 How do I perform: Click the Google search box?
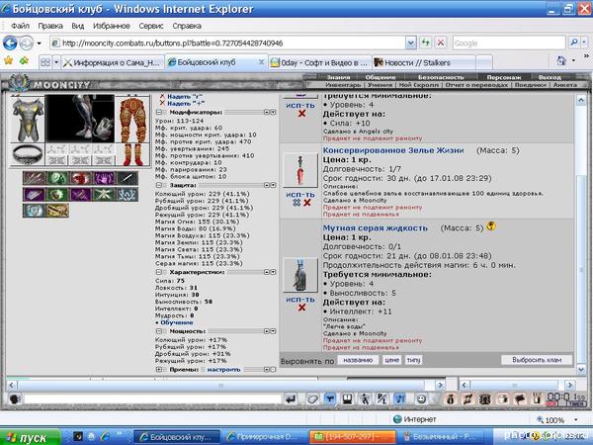tap(509, 44)
